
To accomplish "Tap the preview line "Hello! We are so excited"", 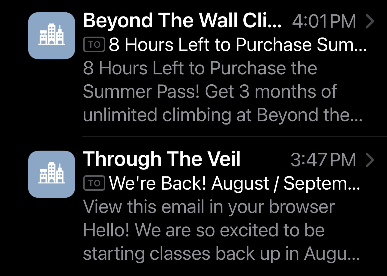I will 204,230.
